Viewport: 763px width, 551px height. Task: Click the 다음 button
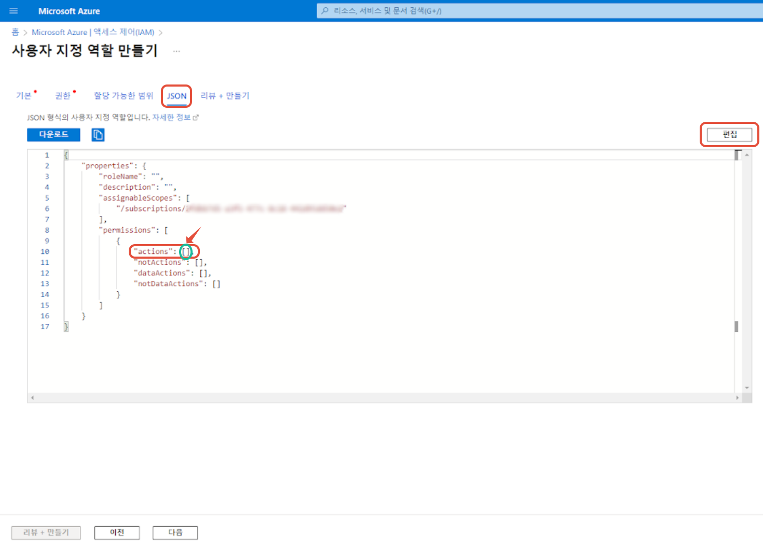[x=175, y=532]
